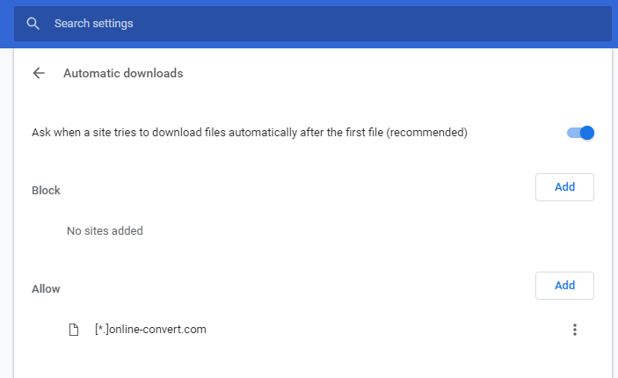Click the blue knob of the toggle
The image size is (618, 378).
(587, 133)
